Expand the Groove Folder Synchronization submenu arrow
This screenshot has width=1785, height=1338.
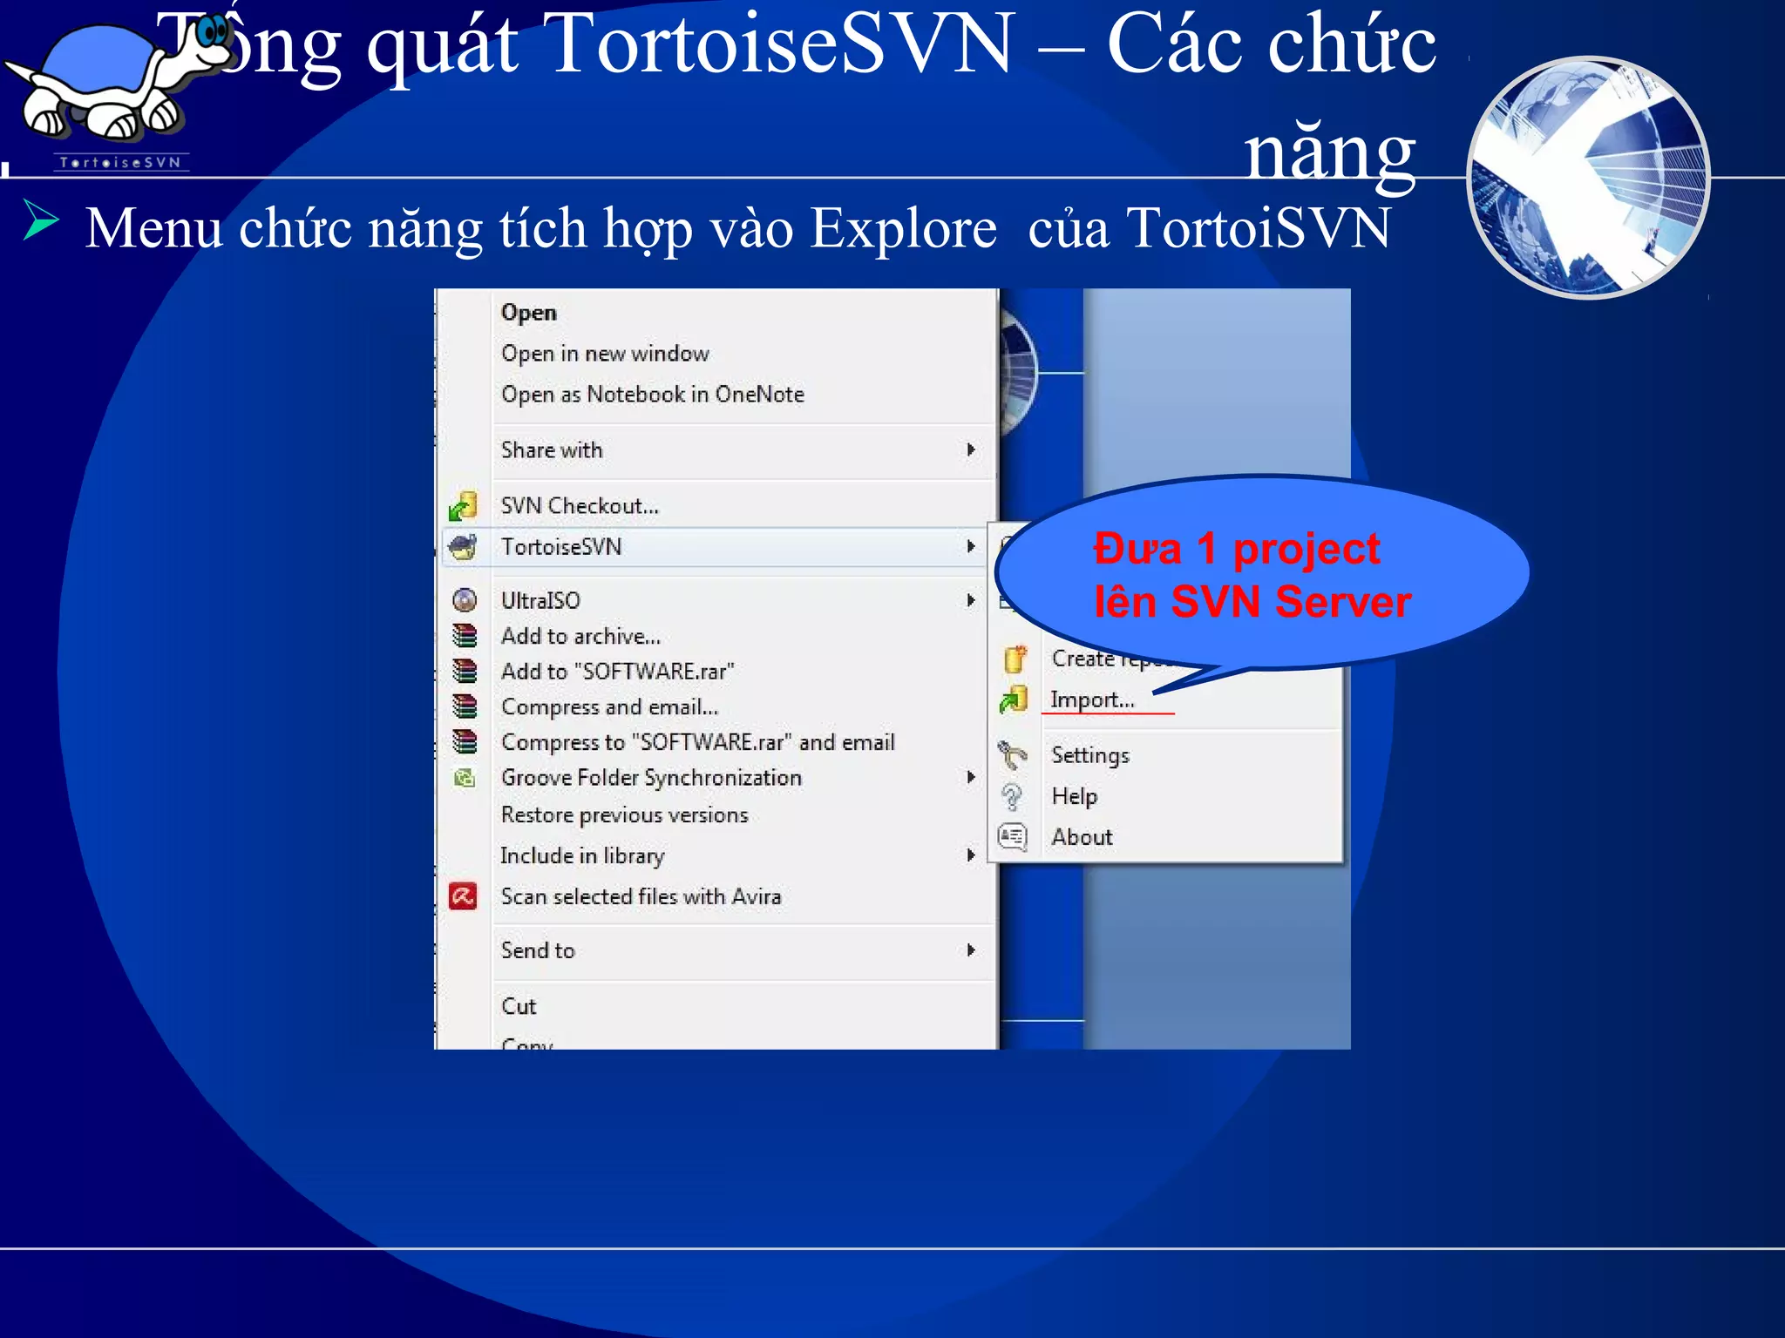coord(970,777)
